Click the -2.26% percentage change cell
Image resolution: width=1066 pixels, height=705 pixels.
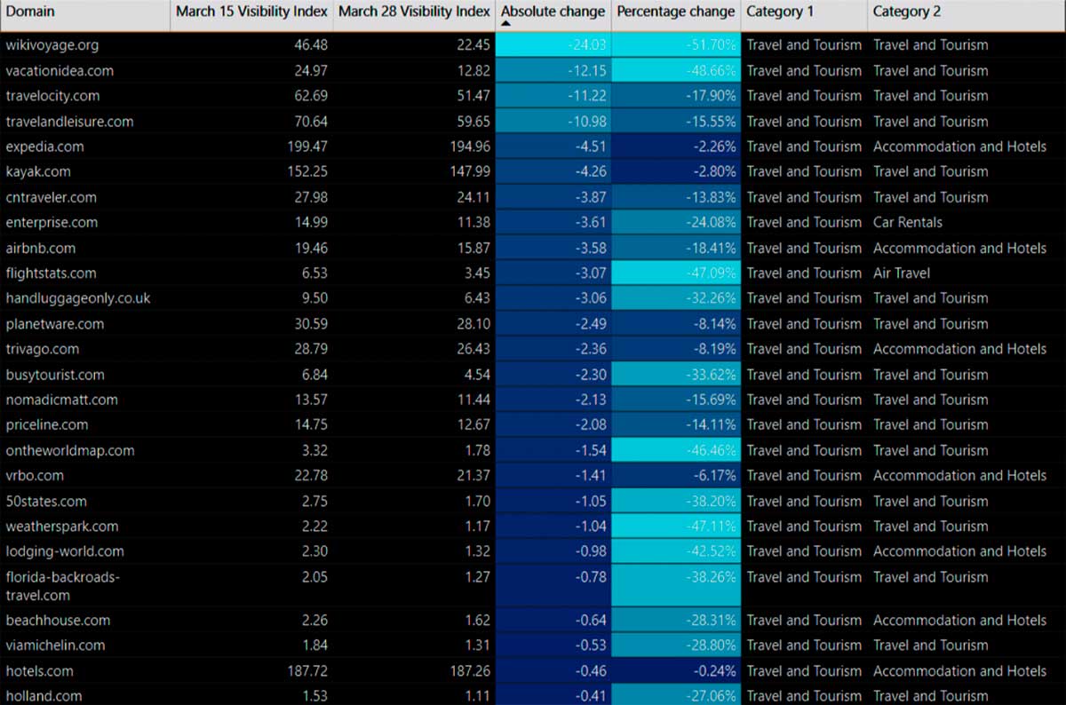point(676,147)
